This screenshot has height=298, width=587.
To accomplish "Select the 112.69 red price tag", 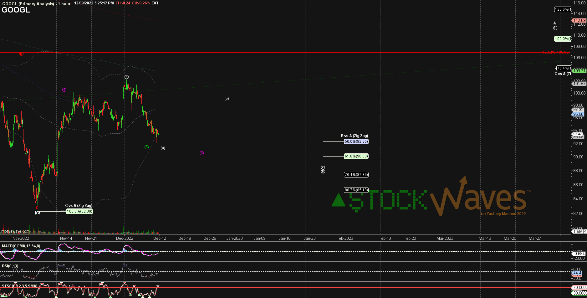I will 579,20.
